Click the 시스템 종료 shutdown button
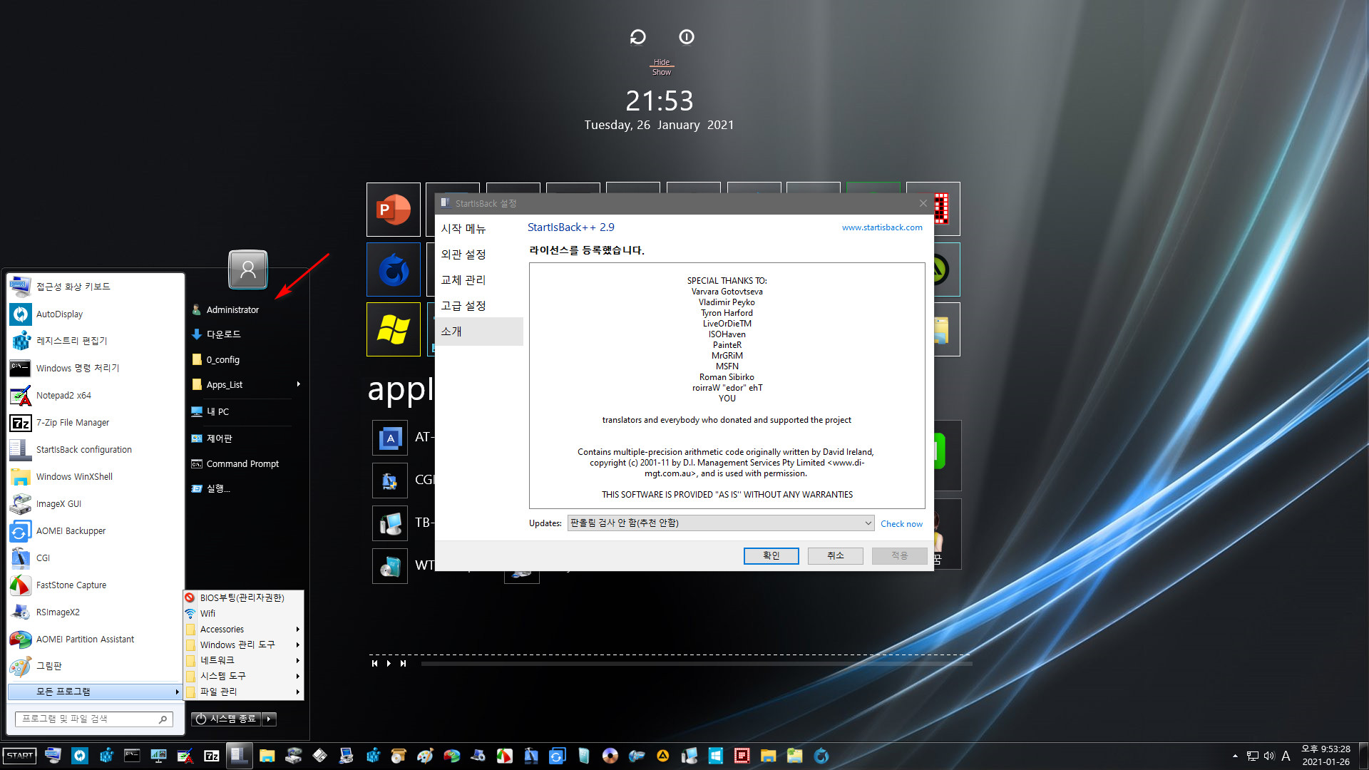Image resolution: width=1369 pixels, height=770 pixels. tap(226, 719)
